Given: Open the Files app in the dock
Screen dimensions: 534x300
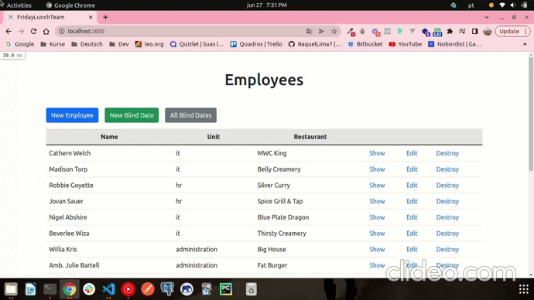Looking at the screenshot, I should pos(11,289).
